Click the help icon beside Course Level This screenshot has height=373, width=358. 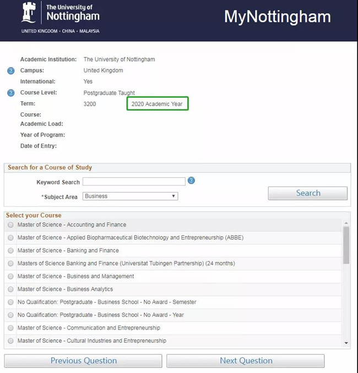click(10, 93)
